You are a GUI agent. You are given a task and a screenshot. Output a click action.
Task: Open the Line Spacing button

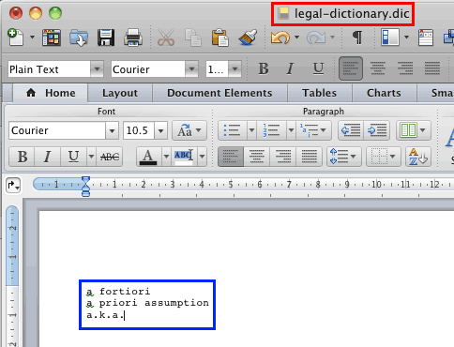[343, 157]
